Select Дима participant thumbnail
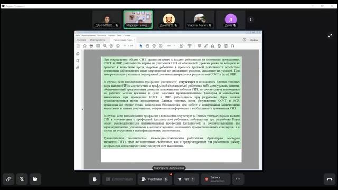This screenshot has width=338, height=190. click(x=231, y=20)
